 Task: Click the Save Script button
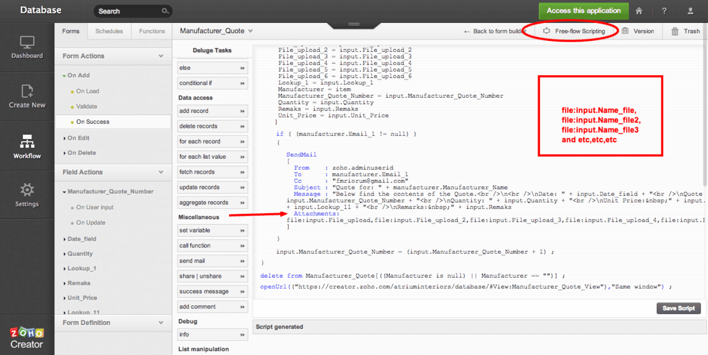point(679,308)
